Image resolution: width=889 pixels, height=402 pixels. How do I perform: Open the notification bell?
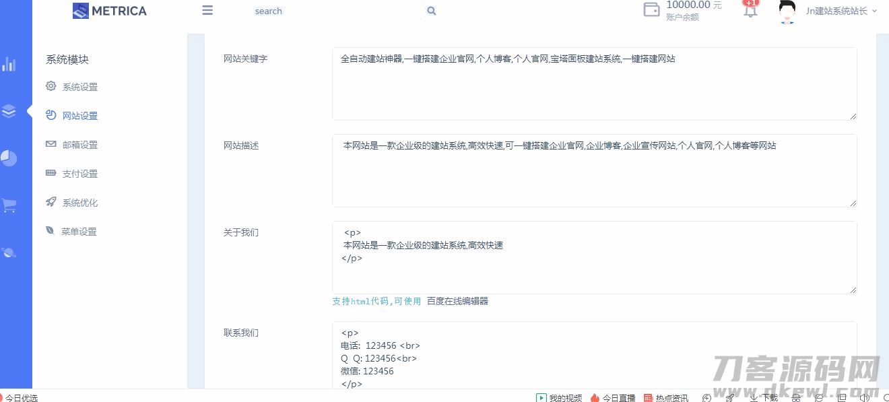(x=750, y=11)
